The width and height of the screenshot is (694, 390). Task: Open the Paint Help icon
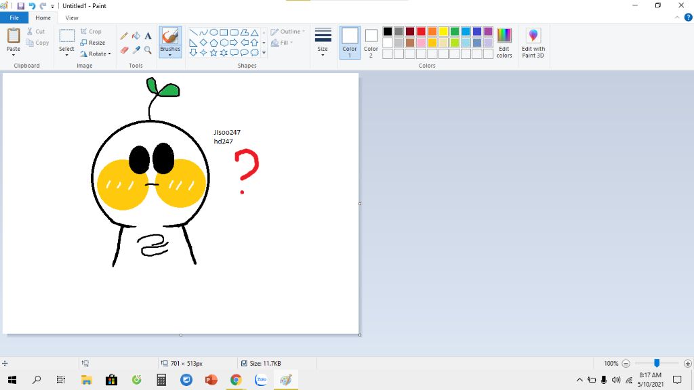(689, 18)
